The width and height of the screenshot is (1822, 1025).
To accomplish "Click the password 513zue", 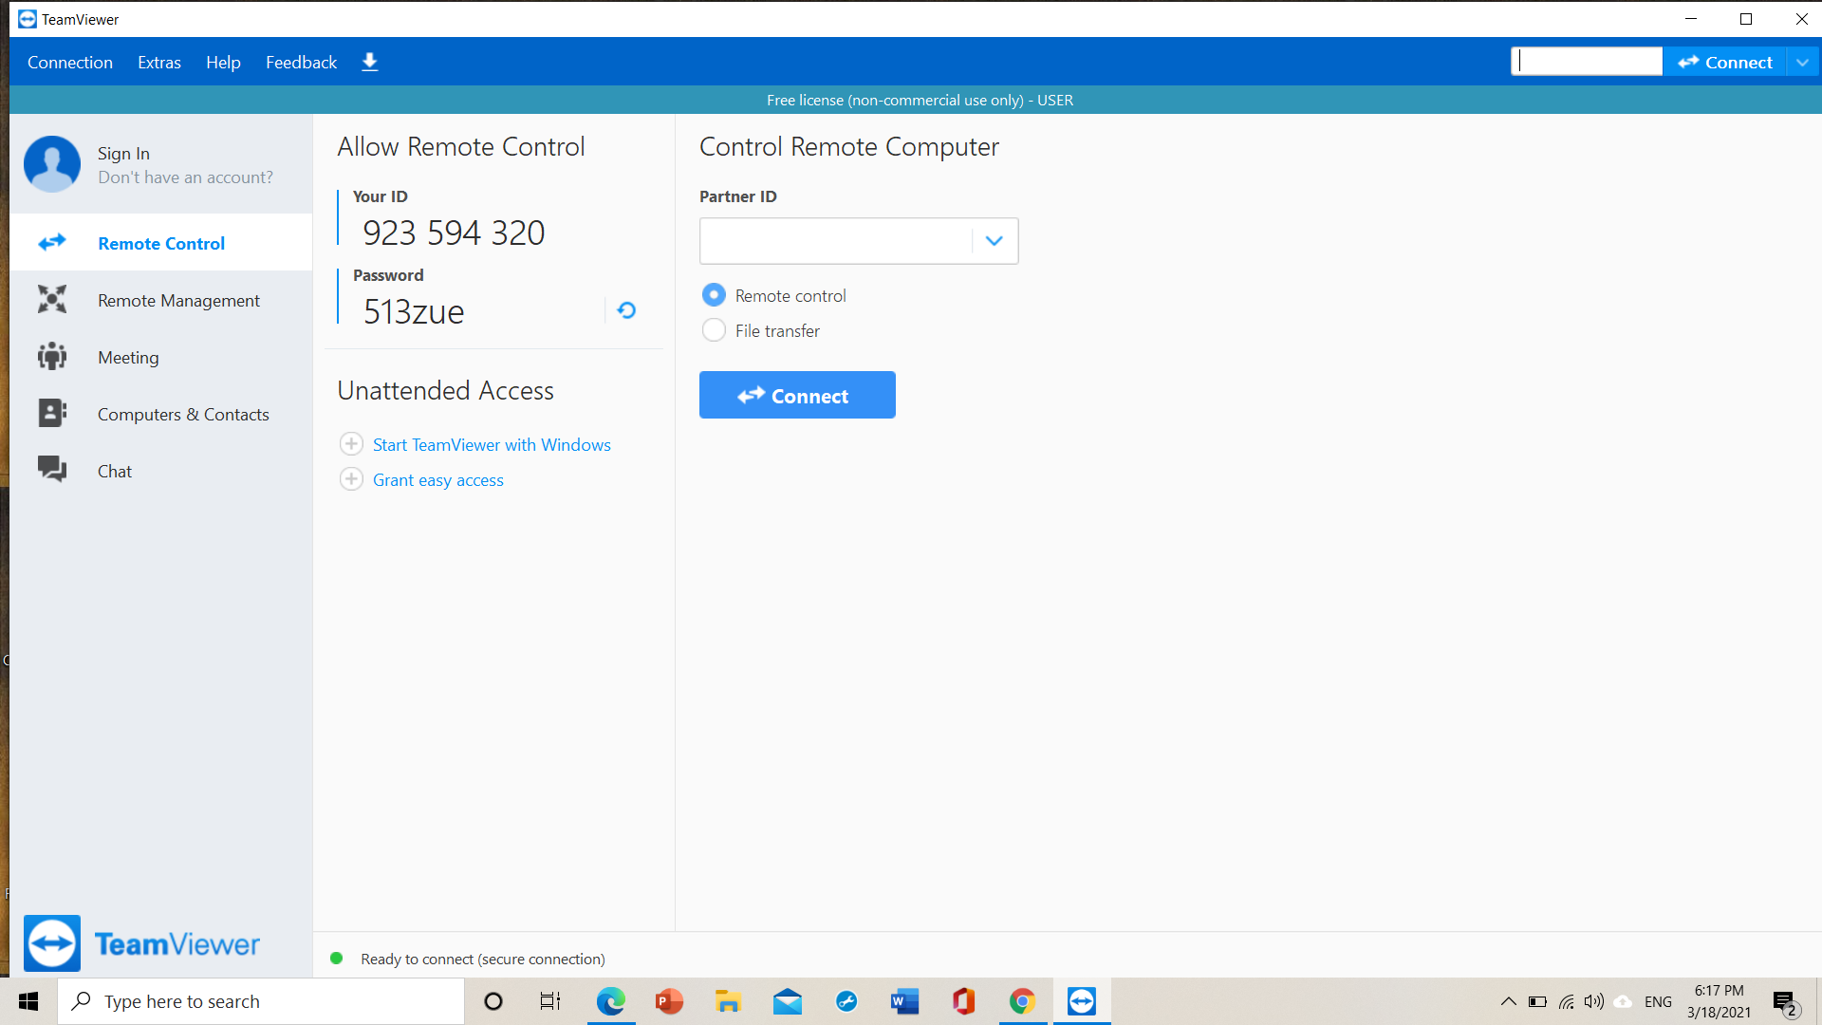I will pyautogui.click(x=414, y=311).
